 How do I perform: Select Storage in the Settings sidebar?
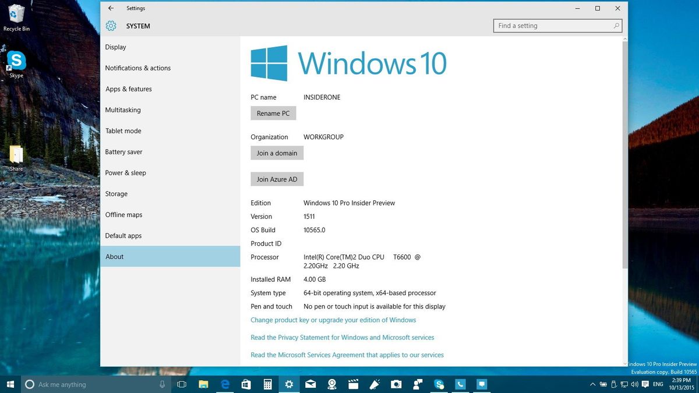click(116, 193)
